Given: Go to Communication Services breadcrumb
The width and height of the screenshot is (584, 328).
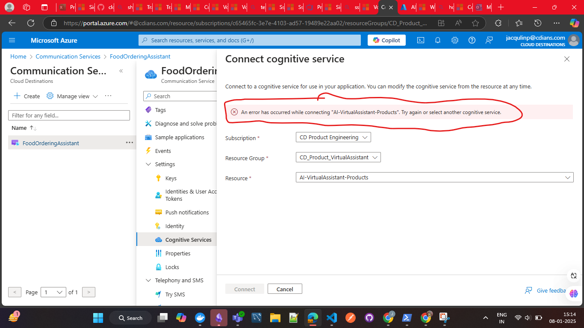Looking at the screenshot, I should pos(68,56).
